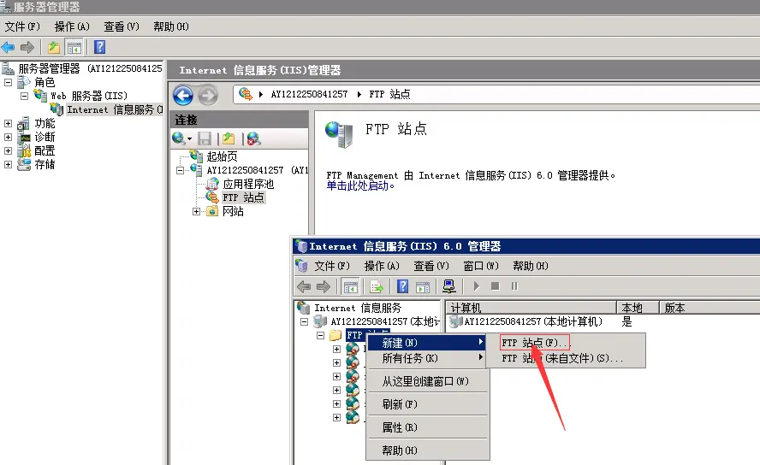The image size is (760, 465).
Task: Click the pause button in IIS 6.0 toolbar
Action: pyautogui.click(x=514, y=286)
